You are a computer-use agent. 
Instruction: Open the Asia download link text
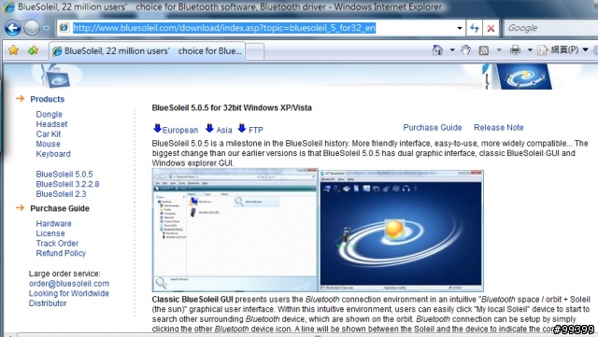pos(224,130)
